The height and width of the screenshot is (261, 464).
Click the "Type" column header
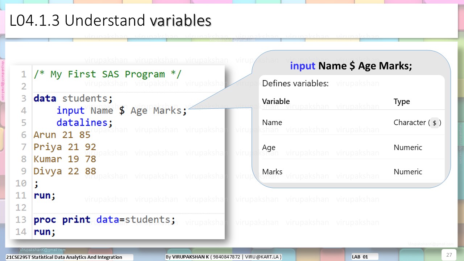coord(402,101)
